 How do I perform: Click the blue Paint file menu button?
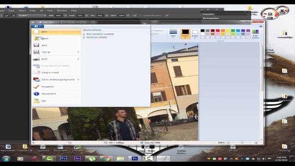(38, 26)
